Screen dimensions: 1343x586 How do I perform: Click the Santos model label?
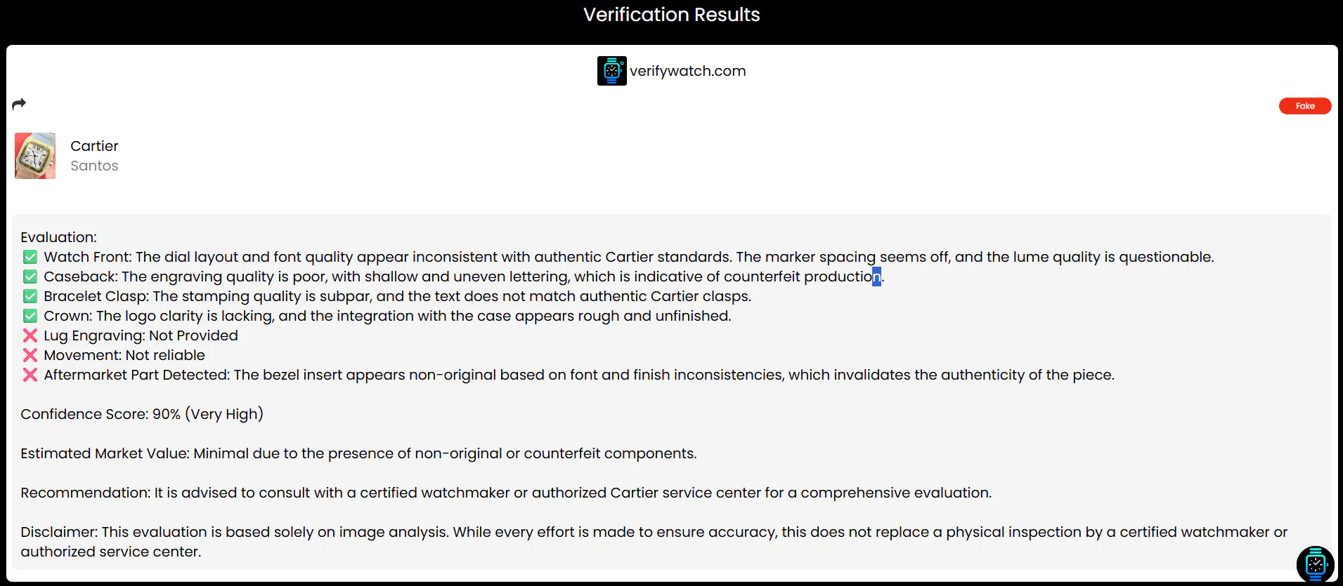94,166
